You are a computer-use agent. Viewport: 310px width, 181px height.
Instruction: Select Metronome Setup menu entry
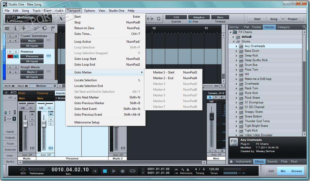pos(106,122)
